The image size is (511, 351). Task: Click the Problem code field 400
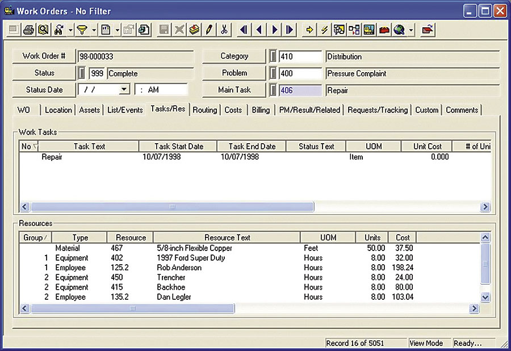300,73
